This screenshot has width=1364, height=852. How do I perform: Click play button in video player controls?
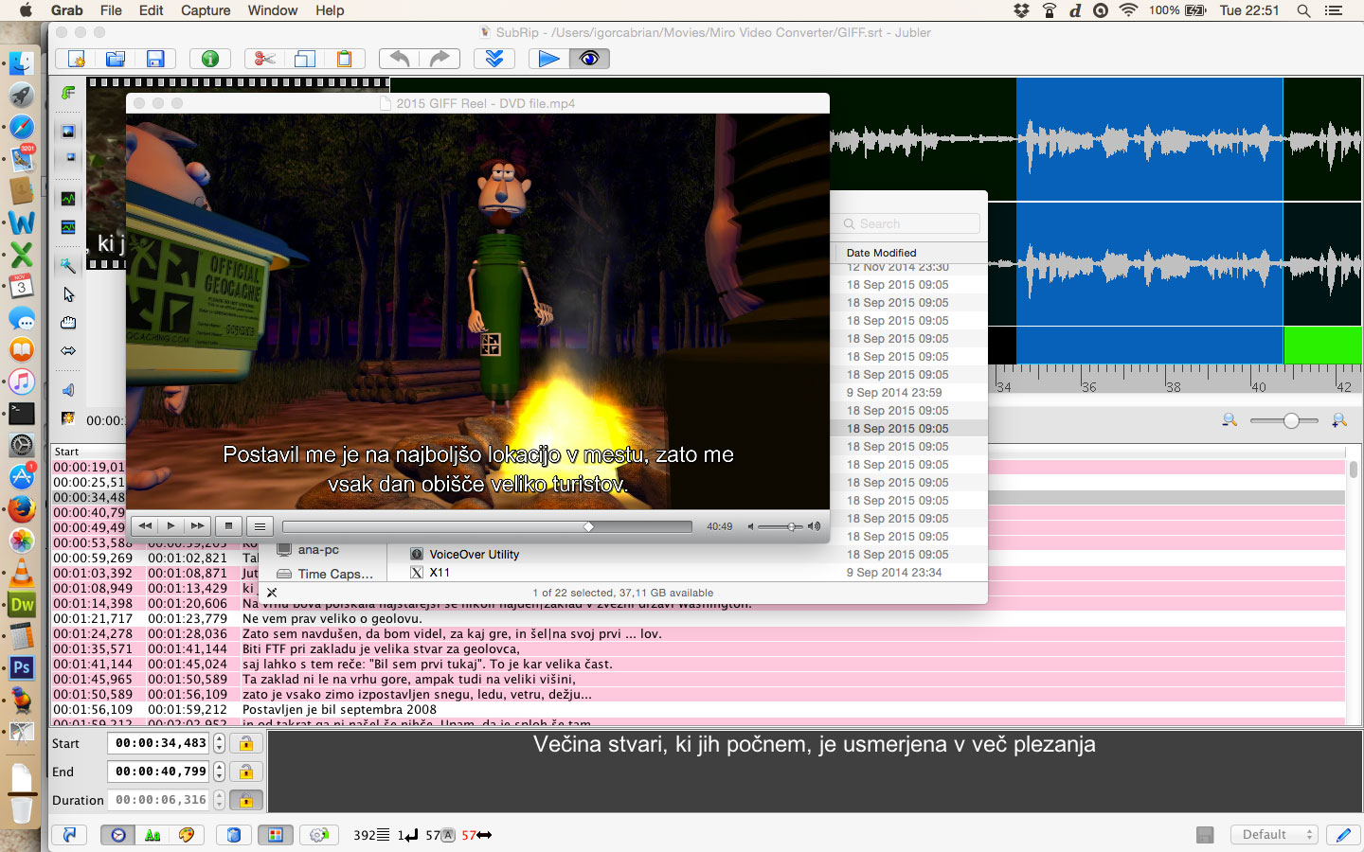tap(170, 525)
